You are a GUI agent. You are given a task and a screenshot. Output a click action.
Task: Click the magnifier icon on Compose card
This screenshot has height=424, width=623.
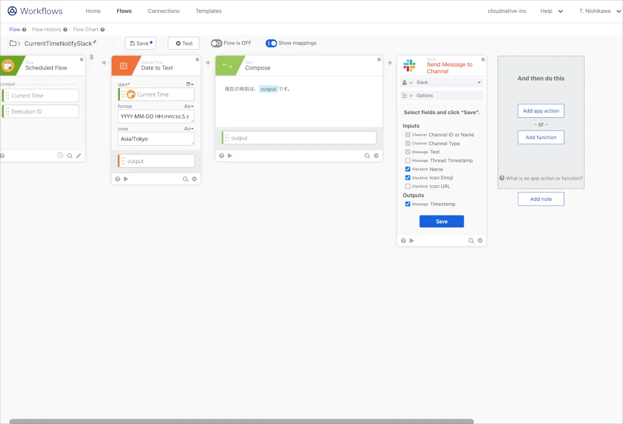pos(367,156)
